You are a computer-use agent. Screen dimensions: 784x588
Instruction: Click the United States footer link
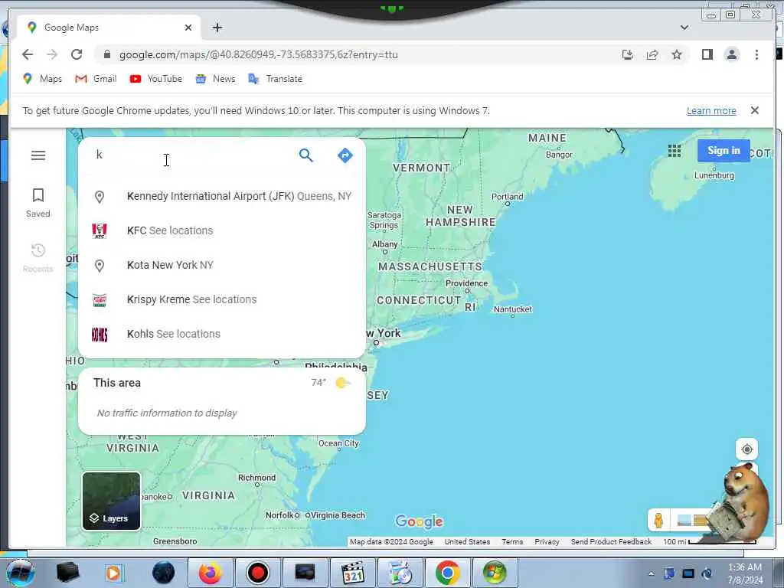467,541
